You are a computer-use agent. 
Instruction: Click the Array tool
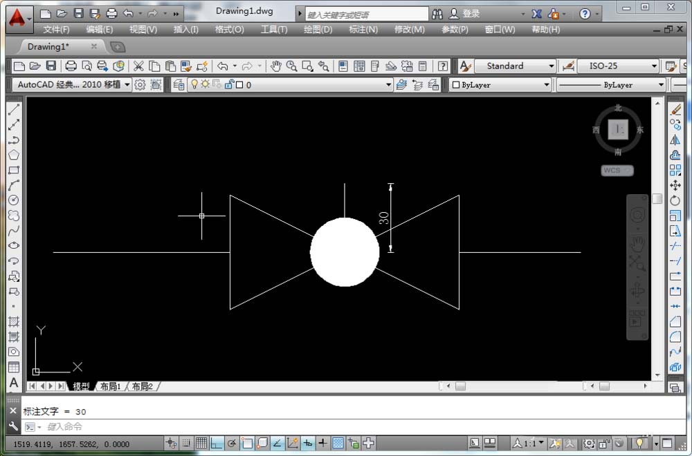[675, 170]
